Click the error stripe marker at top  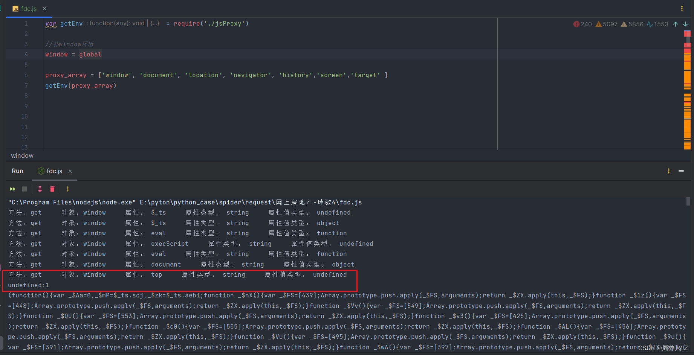[687, 34]
